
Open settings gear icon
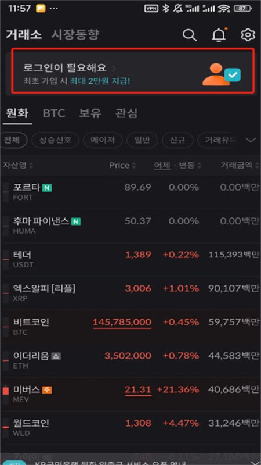pyautogui.click(x=248, y=35)
